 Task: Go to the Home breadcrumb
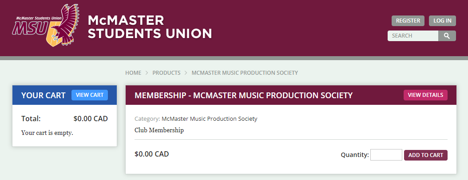tap(133, 73)
